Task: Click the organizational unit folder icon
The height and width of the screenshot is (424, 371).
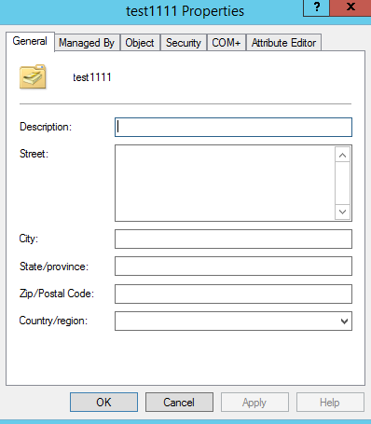Action: pyautogui.click(x=33, y=76)
